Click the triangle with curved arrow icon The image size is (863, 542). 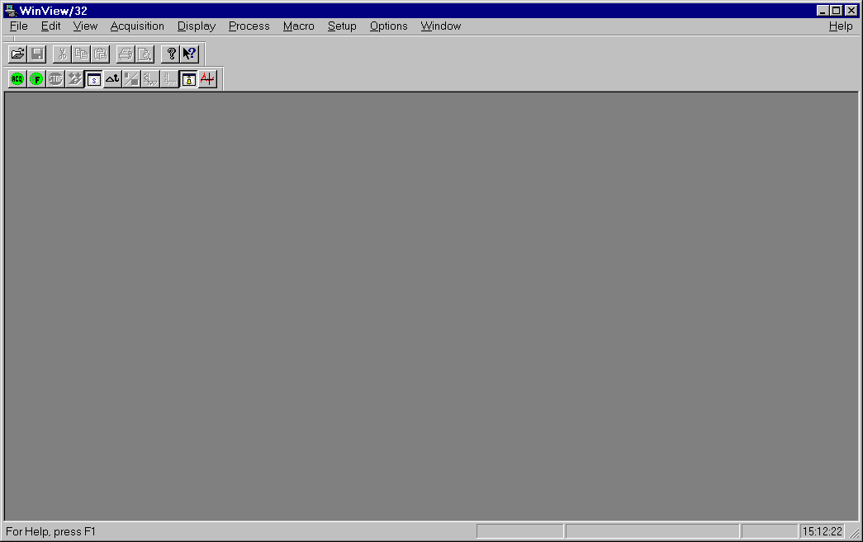tap(113, 79)
